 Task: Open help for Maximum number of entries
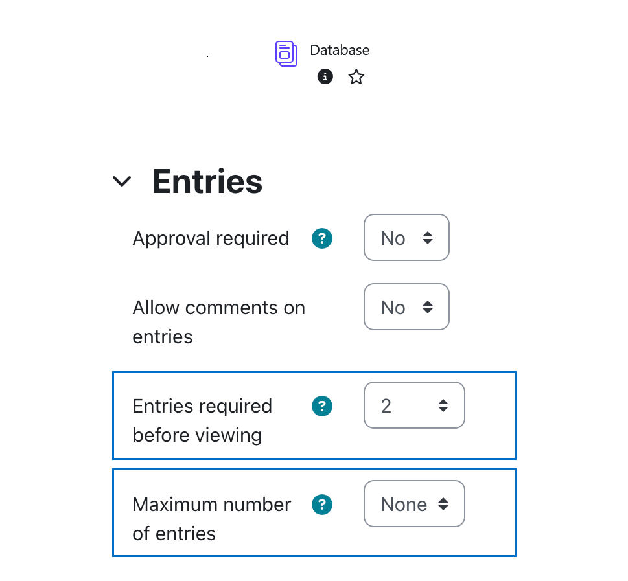(x=321, y=505)
